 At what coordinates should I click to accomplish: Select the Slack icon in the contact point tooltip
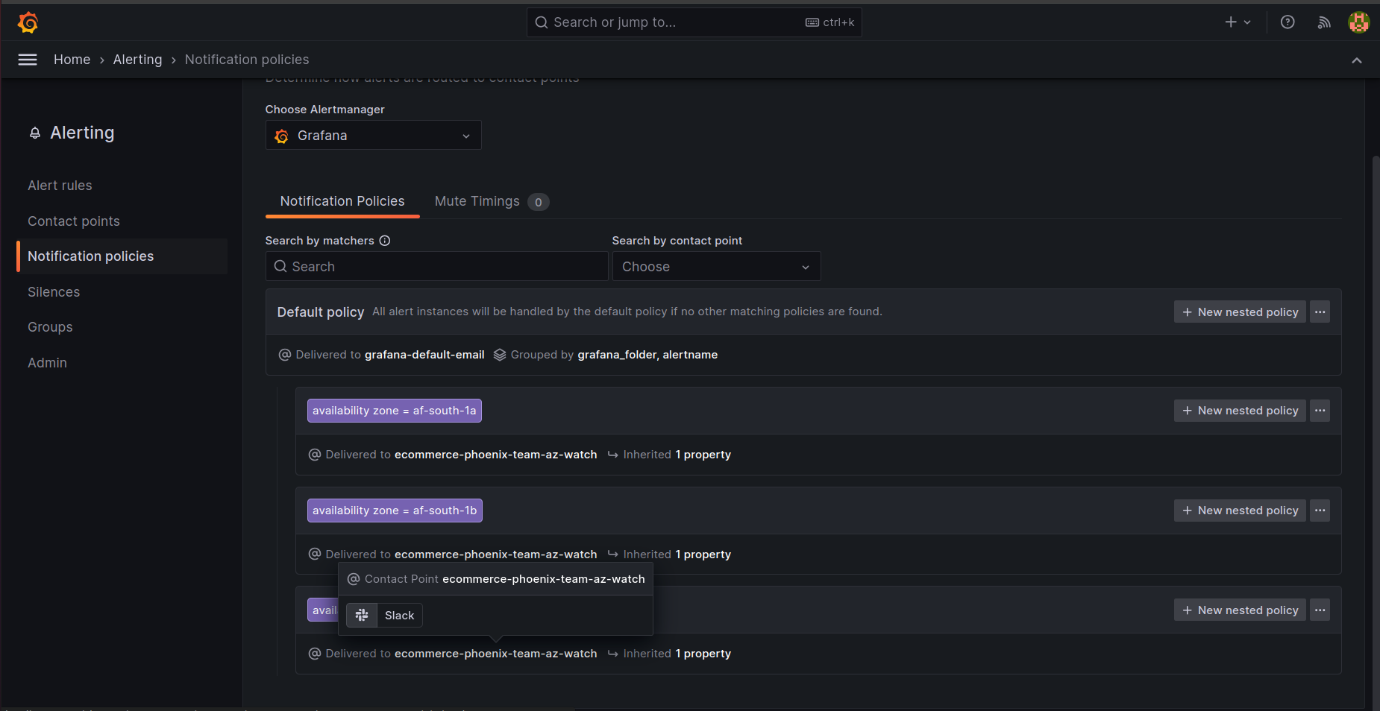[363, 615]
